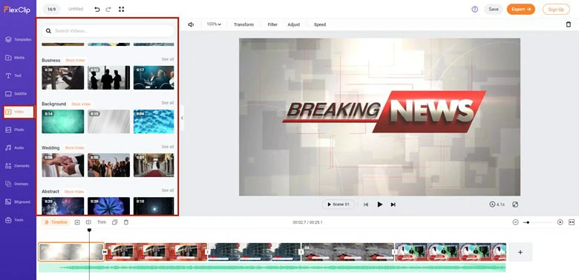Delete selected clip with top-right trash icon

pyautogui.click(x=569, y=24)
